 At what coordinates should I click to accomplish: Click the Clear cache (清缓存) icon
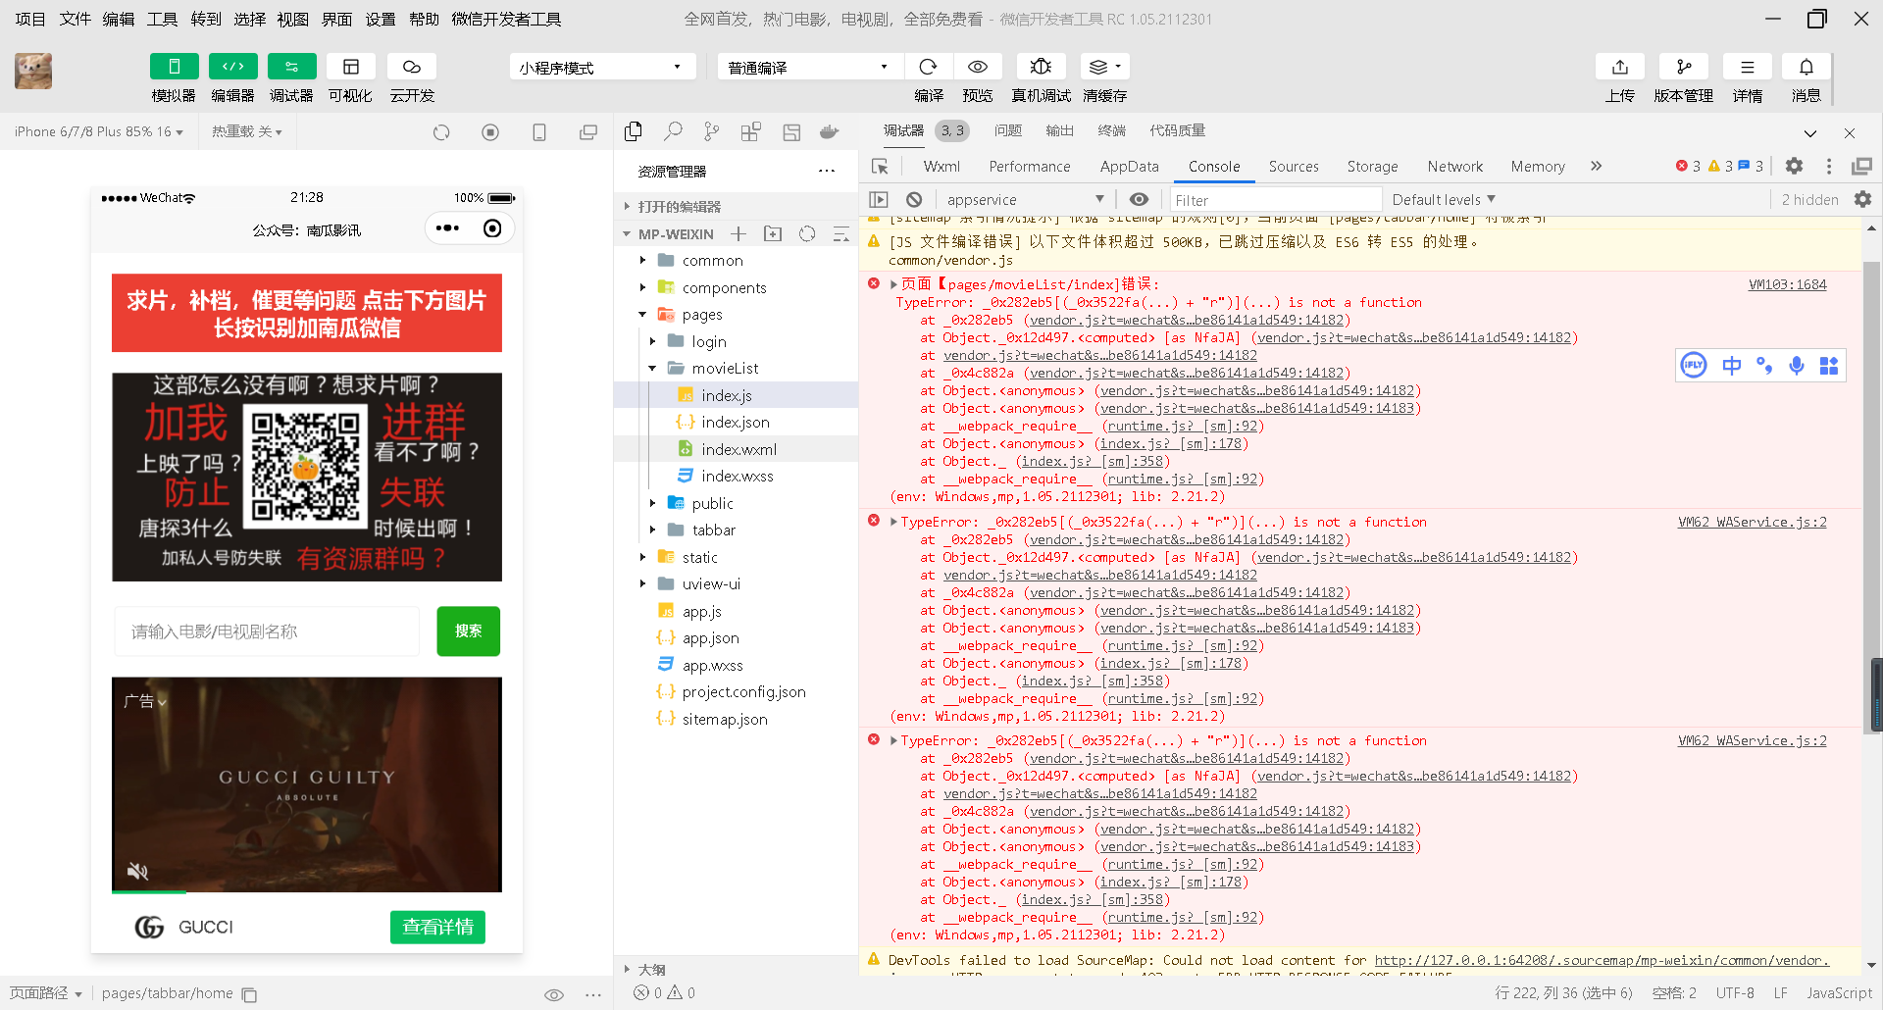click(x=1103, y=67)
